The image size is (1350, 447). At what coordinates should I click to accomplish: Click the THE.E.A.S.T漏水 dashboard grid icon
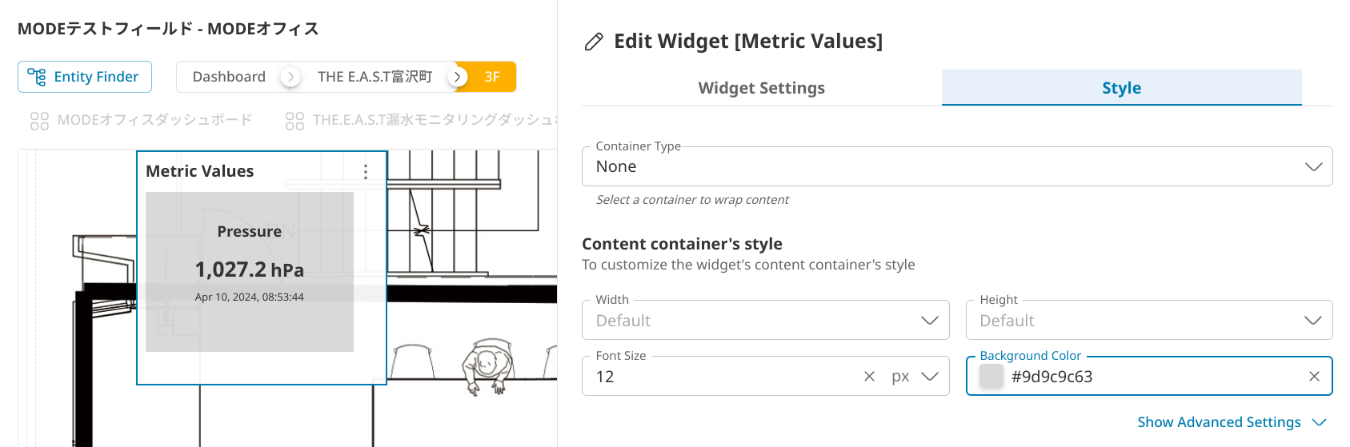(x=294, y=121)
